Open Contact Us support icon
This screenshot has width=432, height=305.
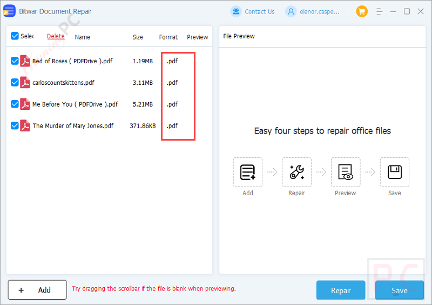pyautogui.click(x=236, y=11)
